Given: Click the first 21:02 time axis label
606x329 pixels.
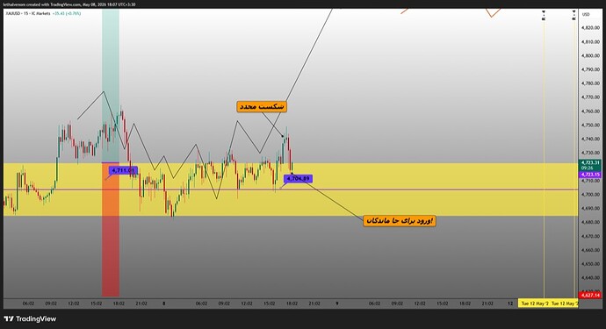Looking at the screenshot, I should pos(141,304).
